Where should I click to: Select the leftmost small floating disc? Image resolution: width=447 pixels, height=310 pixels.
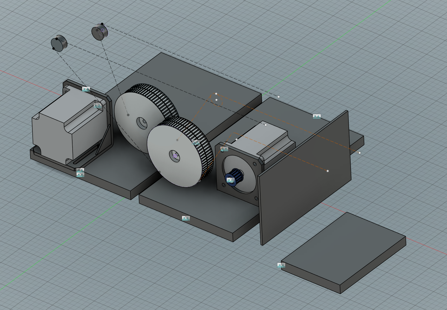pyautogui.click(x=59, y=43)
